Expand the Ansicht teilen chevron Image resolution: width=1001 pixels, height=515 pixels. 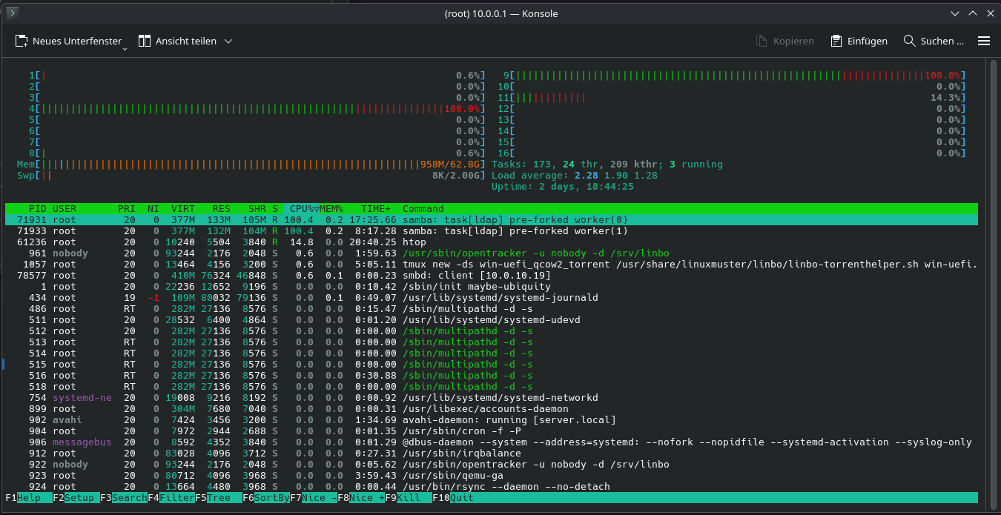[x=228, y=41]
